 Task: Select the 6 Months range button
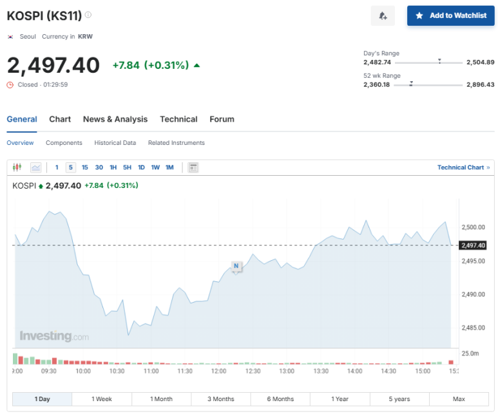point(280,399)
